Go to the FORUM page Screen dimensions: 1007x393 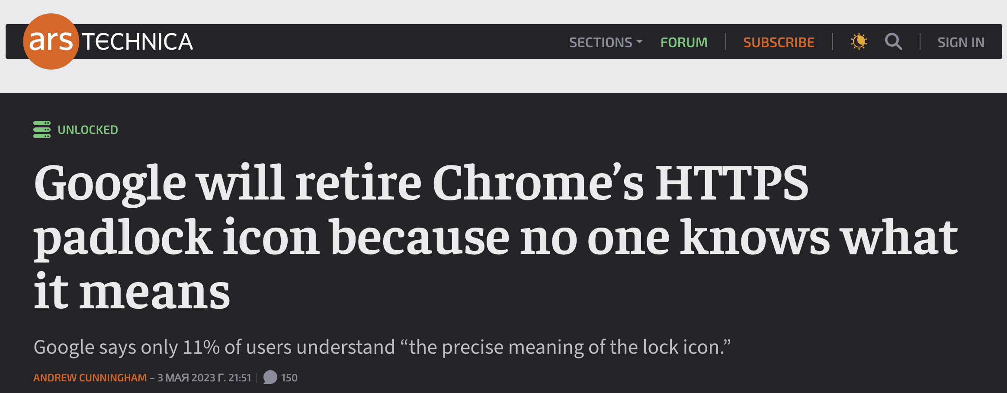coord(683,42)
